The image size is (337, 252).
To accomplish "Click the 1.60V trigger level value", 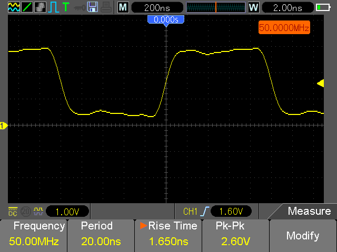I will 231,212.
